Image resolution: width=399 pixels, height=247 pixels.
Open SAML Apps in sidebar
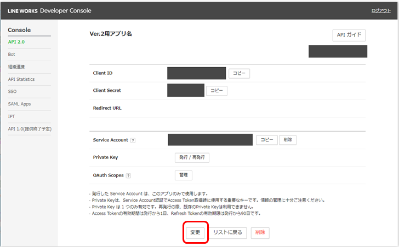(x=19, y=104)
